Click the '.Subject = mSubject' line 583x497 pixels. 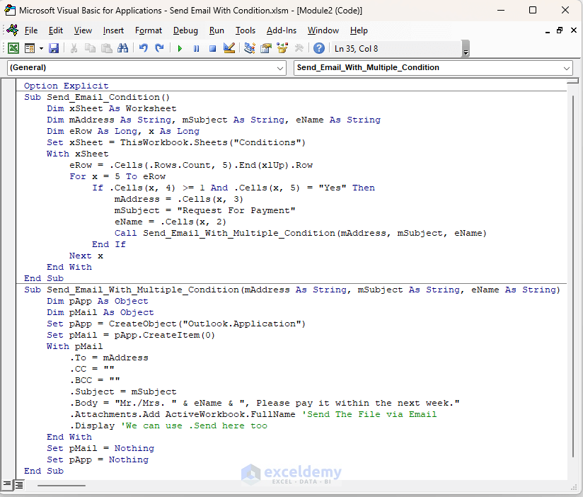coord(123,392)
